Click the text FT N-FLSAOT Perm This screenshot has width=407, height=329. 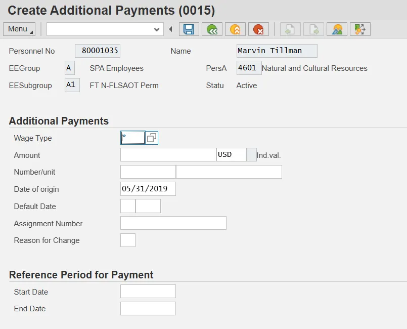[x=124, y=86]
